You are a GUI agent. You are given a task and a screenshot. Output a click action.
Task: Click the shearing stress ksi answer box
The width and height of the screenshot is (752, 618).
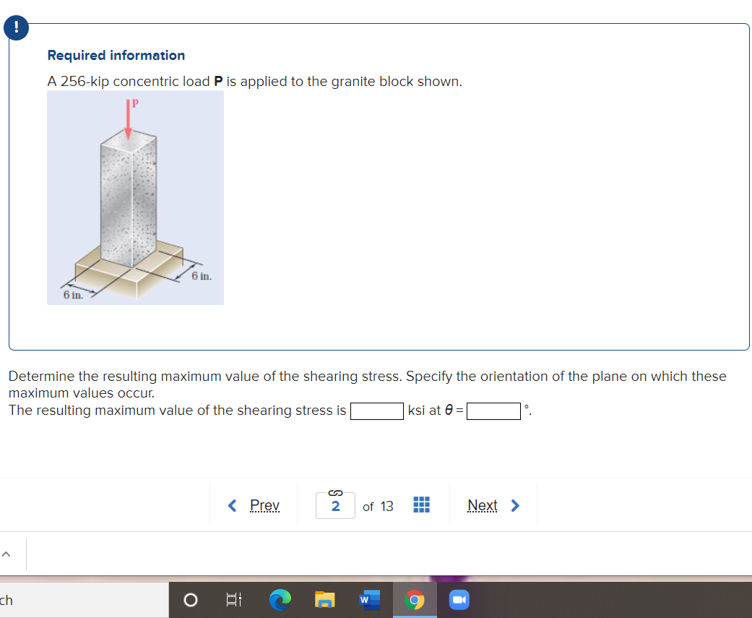pos(376,411)
